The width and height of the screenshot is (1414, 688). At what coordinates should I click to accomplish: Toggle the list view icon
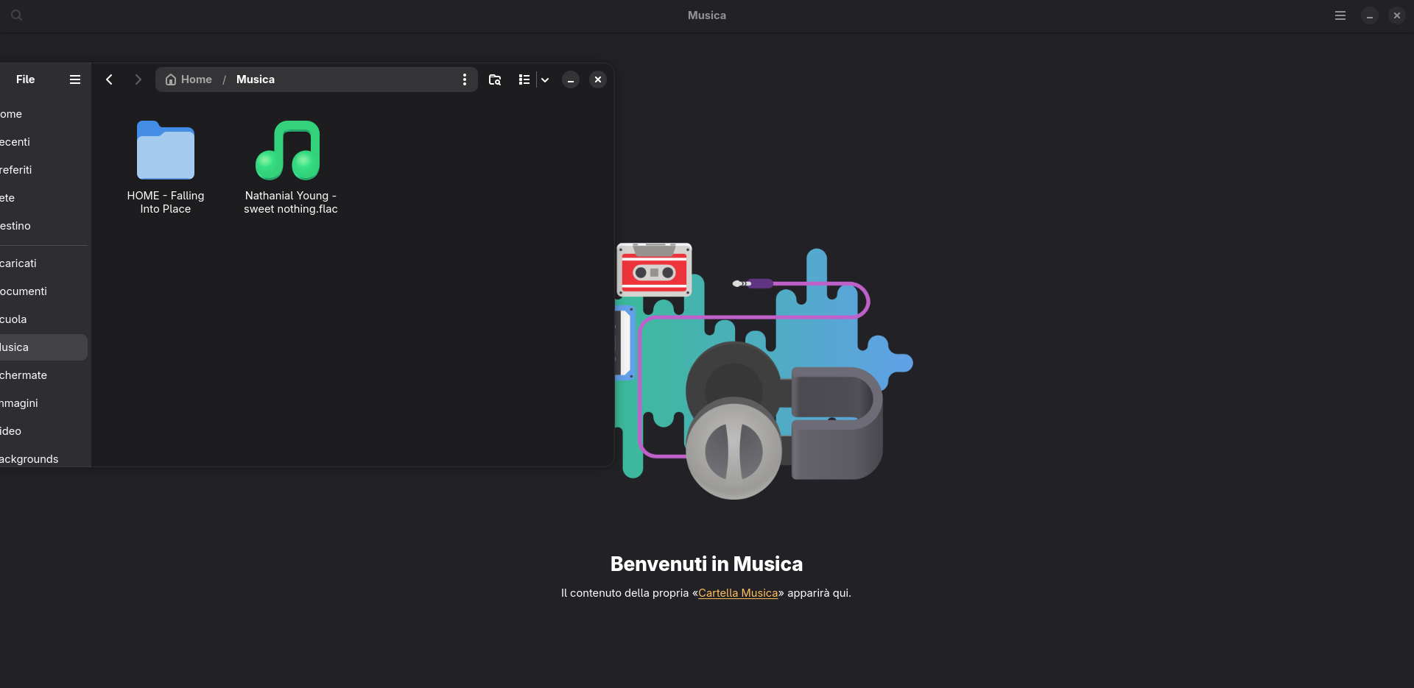(x=524, y=79)
